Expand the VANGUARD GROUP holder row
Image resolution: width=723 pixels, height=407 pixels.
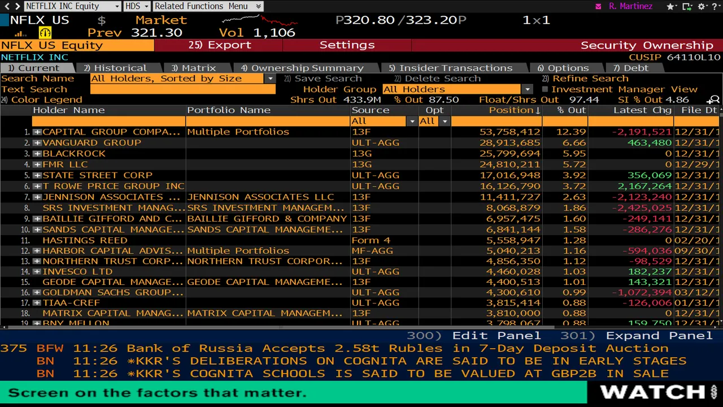pyautogui.click(x=37, y=142)
